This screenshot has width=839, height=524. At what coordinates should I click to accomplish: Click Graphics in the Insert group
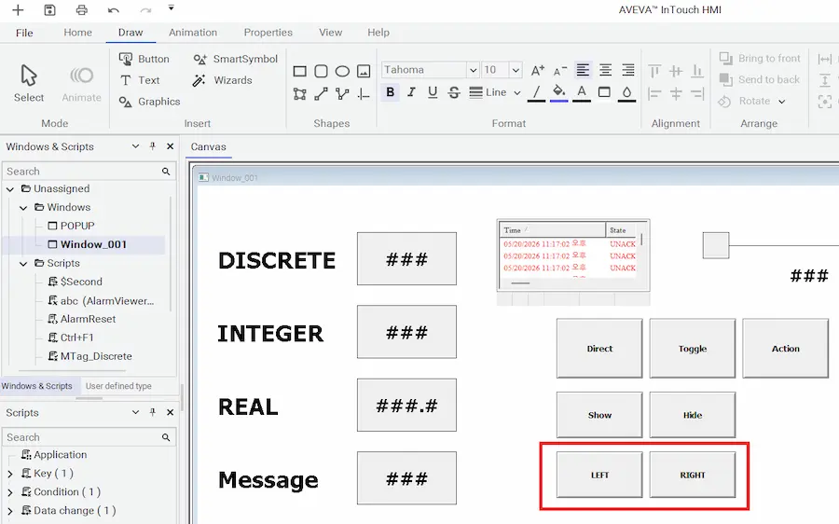(x=149, y=102)
